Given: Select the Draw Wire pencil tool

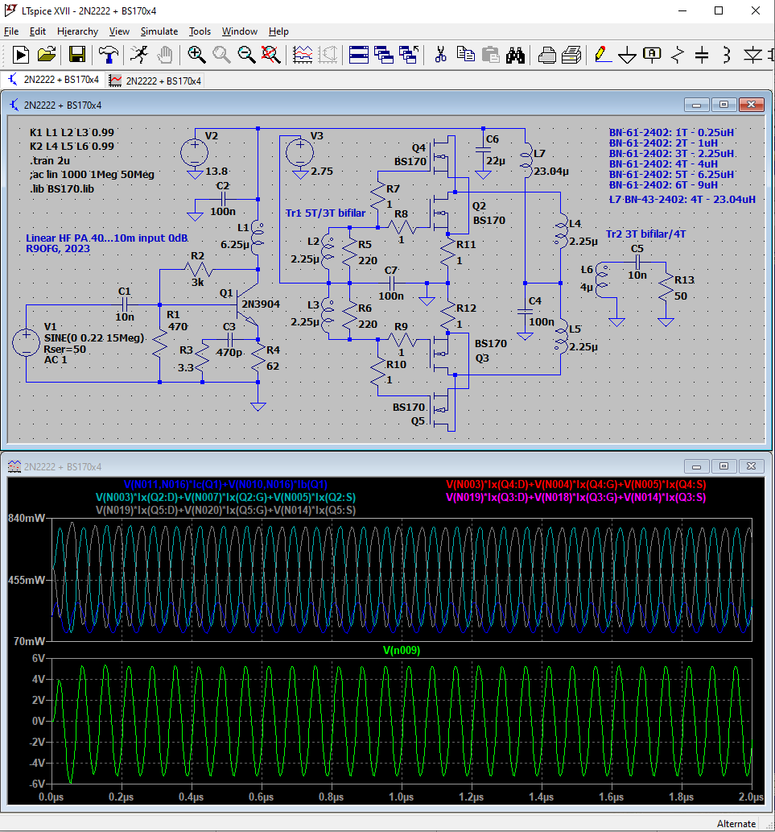Looking at the screenshot, I should (603, 55).
